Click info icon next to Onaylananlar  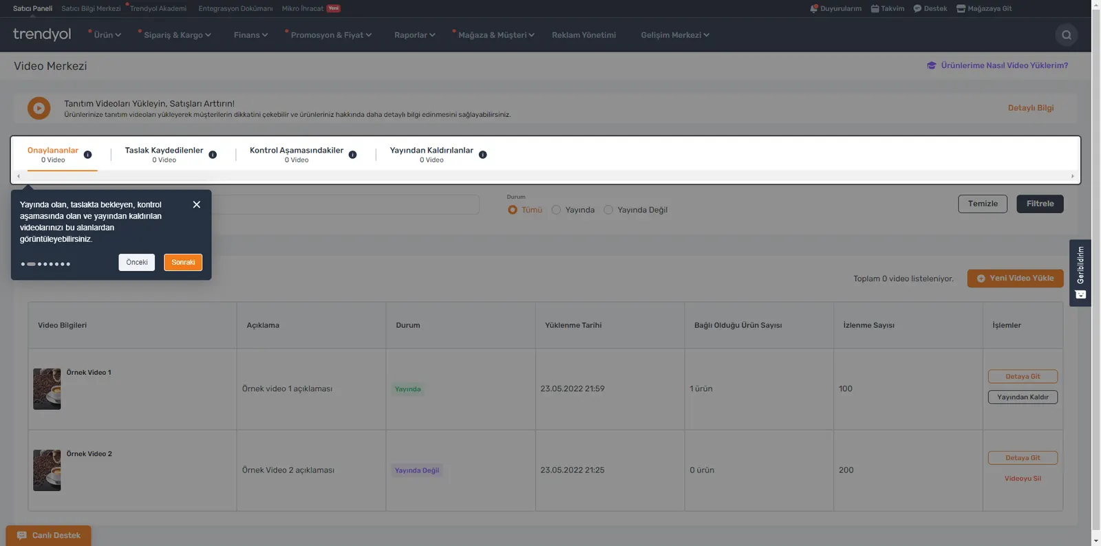point(87,155)
